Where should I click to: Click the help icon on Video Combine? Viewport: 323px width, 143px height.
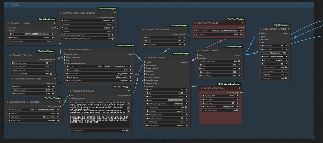(x=289, y=29)
